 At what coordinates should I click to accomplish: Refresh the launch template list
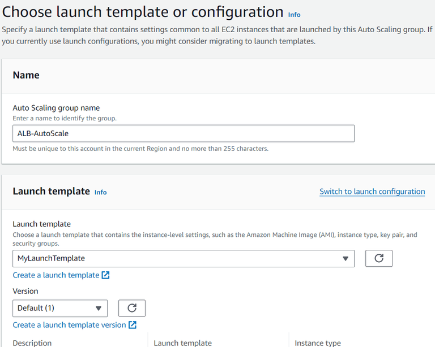pos(379,258)
